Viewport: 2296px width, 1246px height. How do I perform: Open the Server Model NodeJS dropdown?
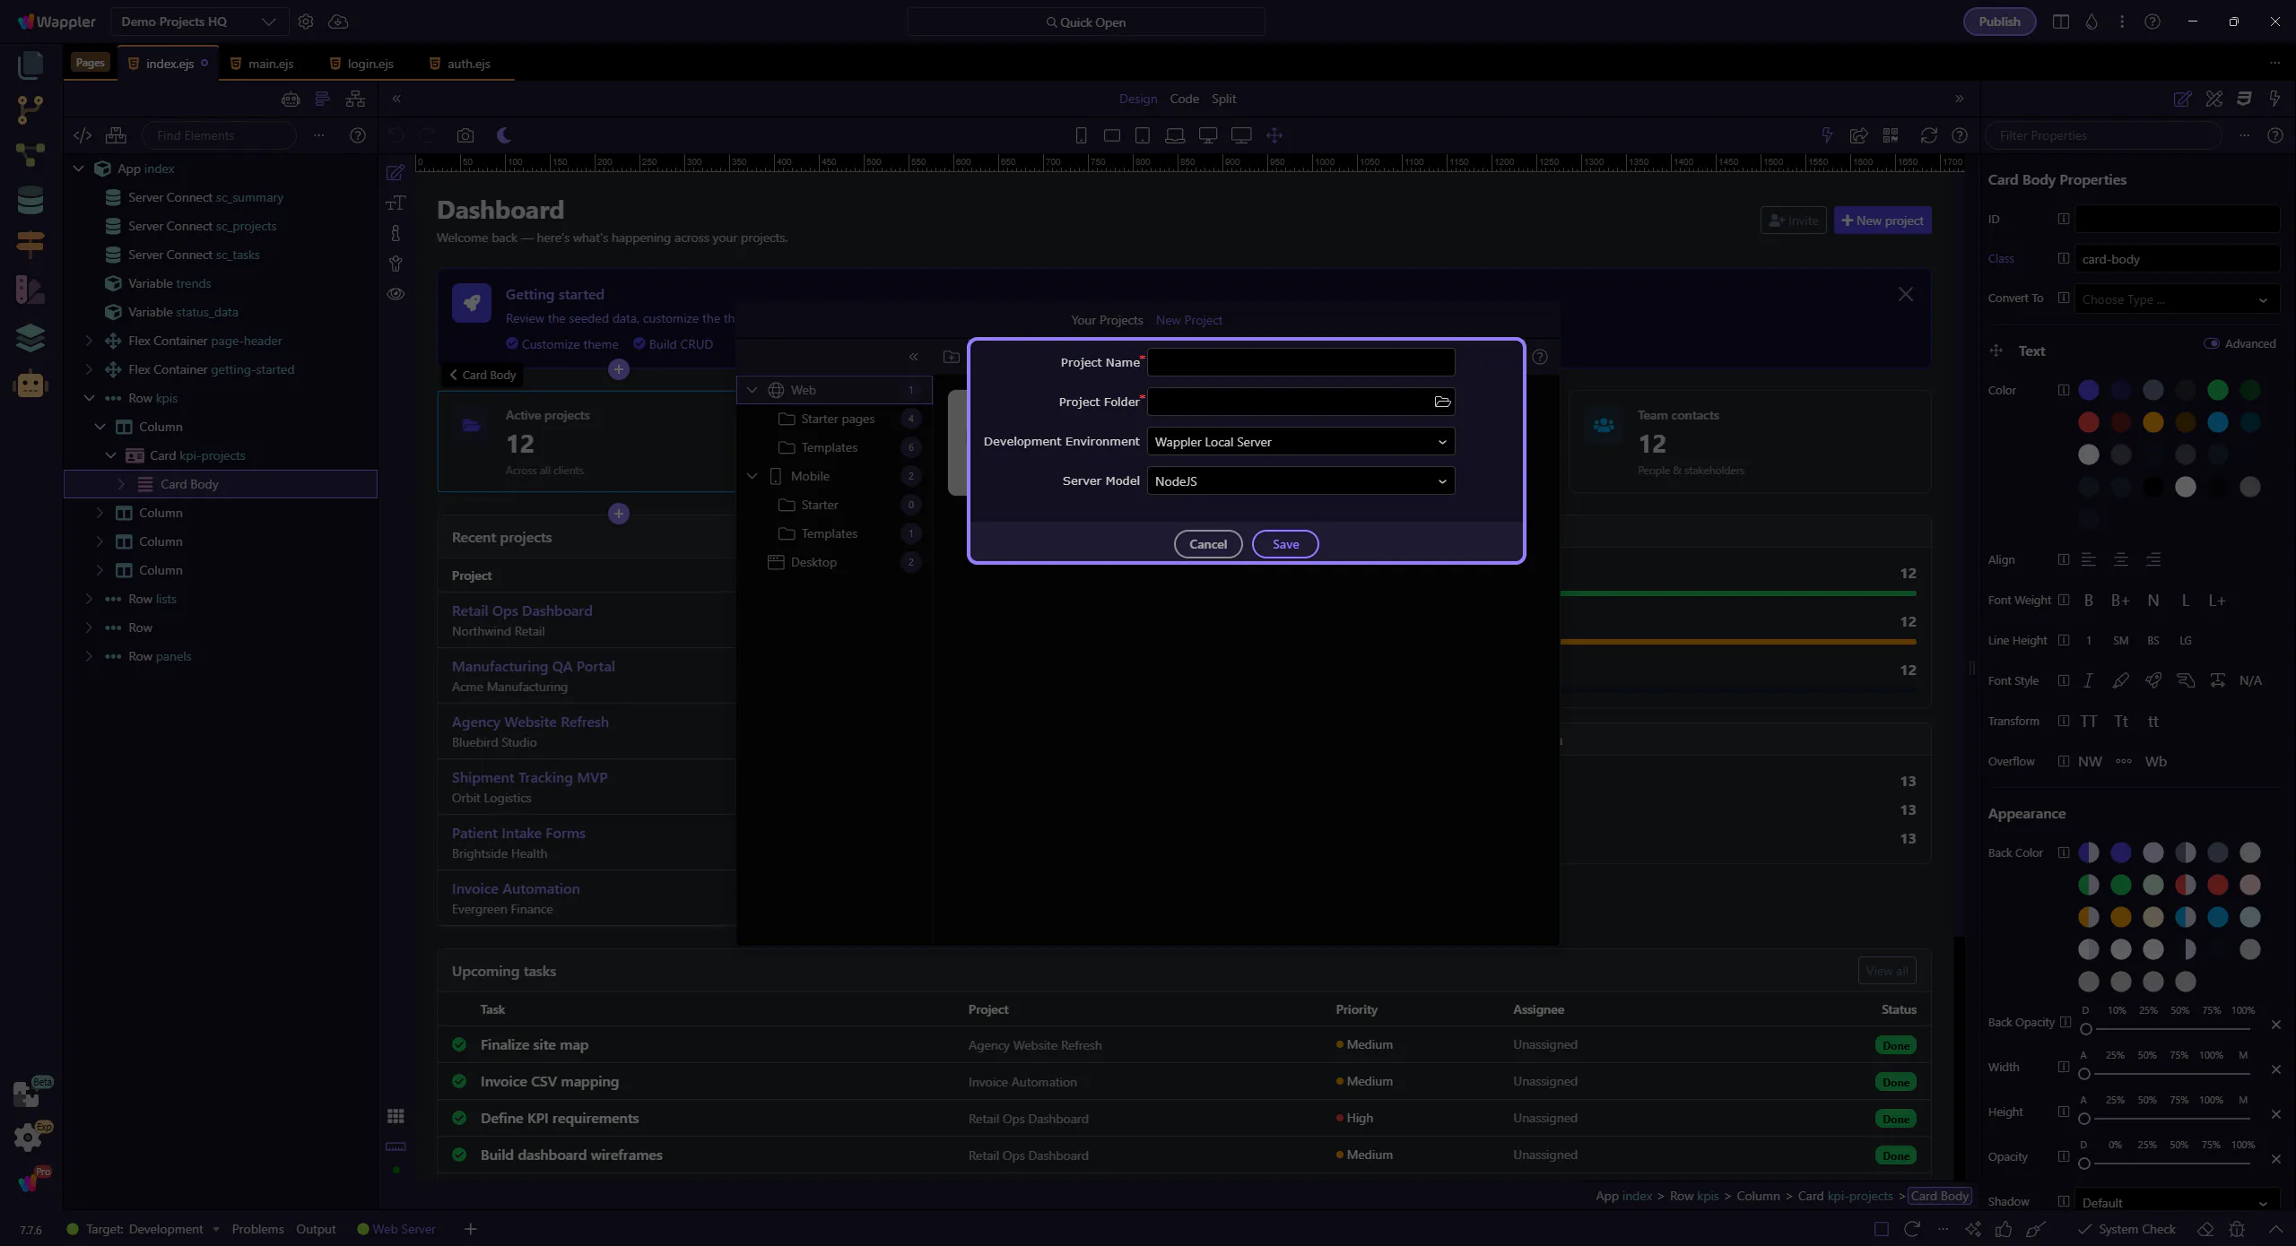1300,481
